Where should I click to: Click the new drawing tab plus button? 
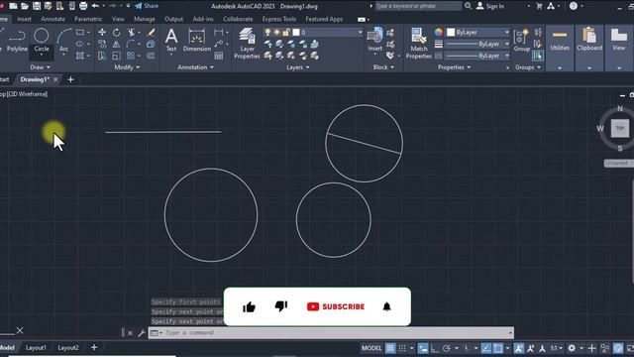tap(70, 79)
